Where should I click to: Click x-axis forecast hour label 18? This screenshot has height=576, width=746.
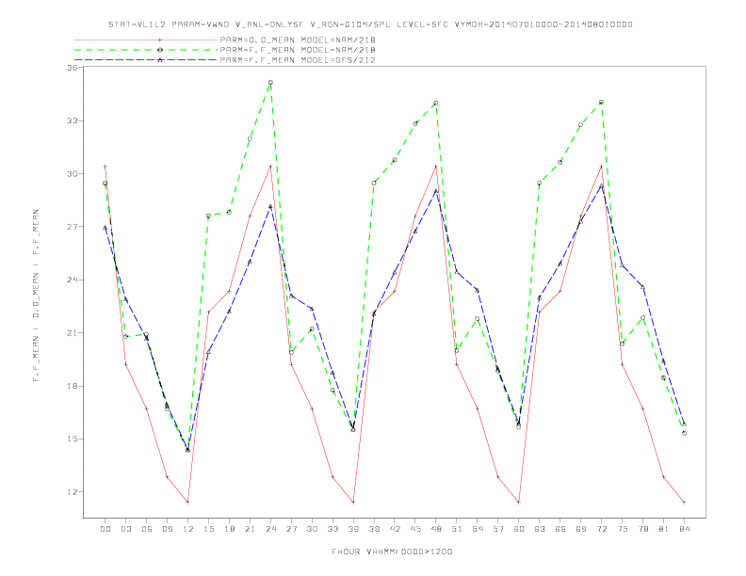(229, 529)
